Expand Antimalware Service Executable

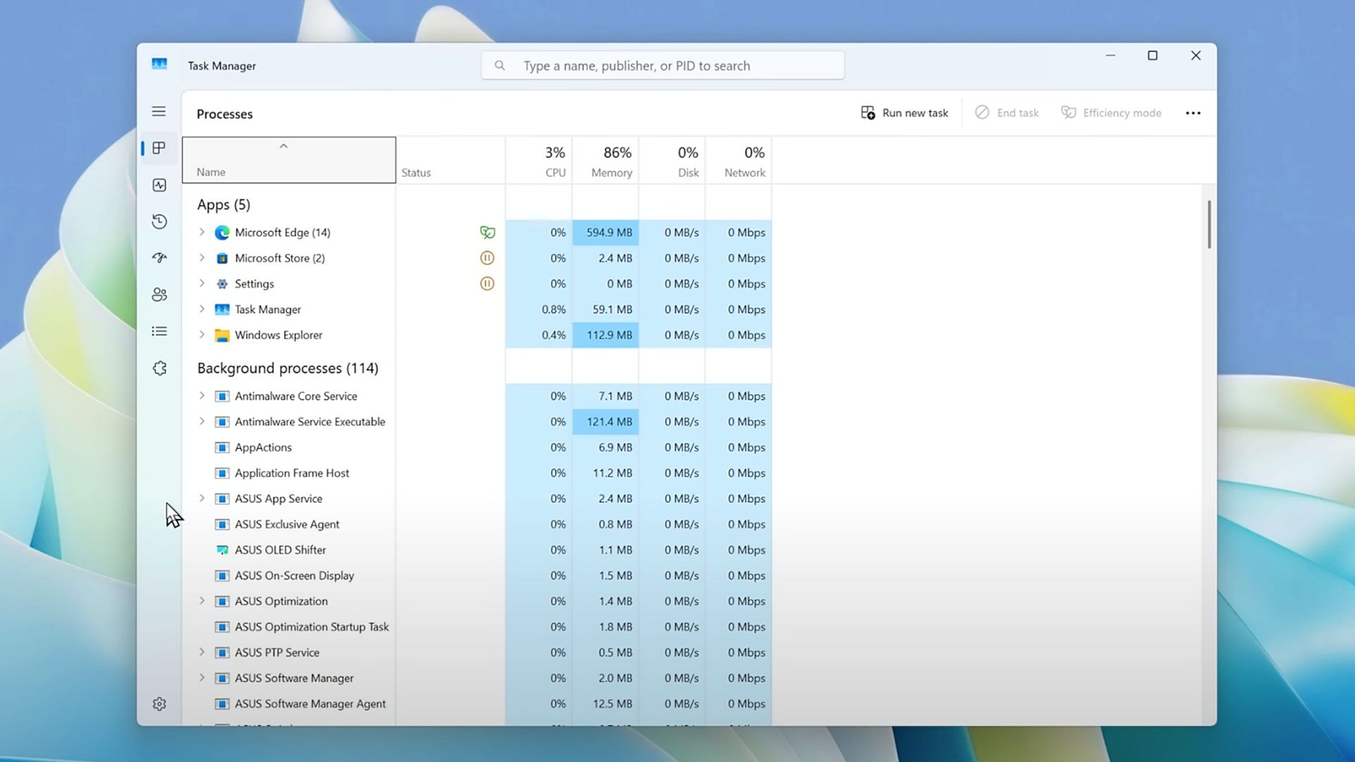click(202, 422)
